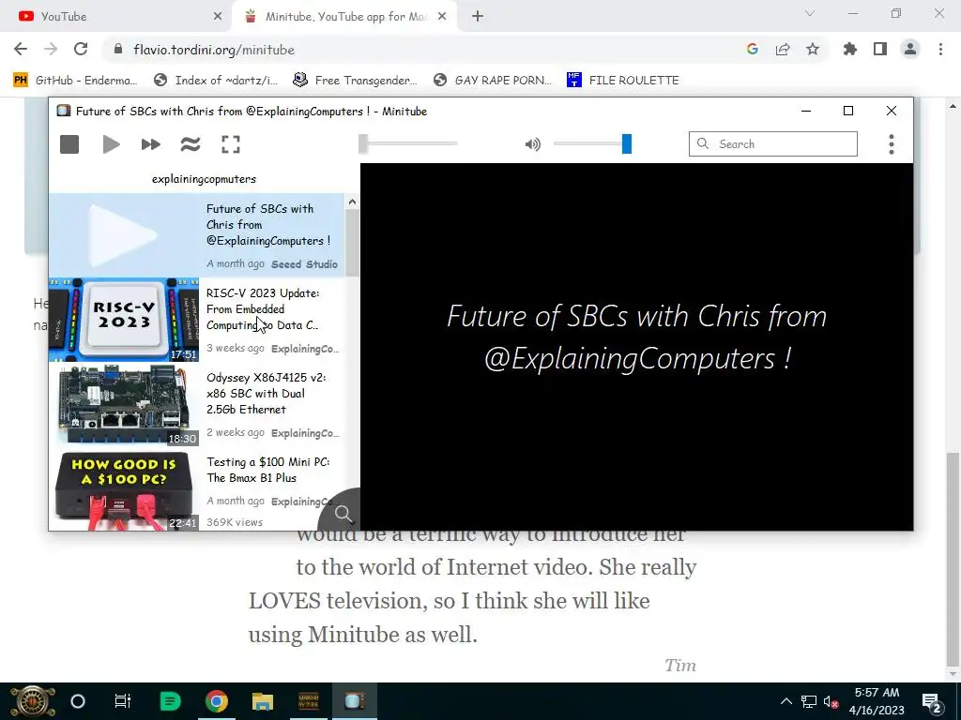Switch to the YouTube browser tab
The image size is (961, 720).
115,17
